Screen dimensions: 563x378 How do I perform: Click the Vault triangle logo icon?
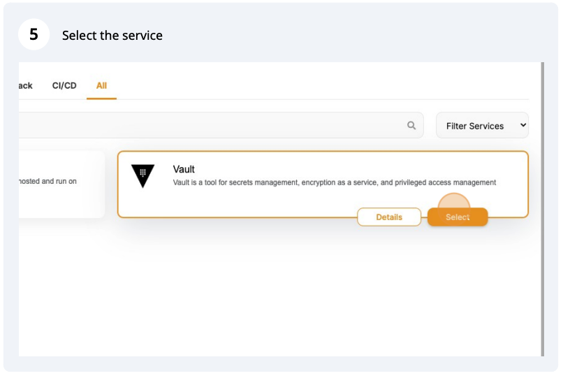point(143,177)
